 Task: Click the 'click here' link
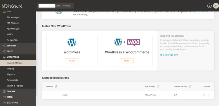(x=201, y=12)
